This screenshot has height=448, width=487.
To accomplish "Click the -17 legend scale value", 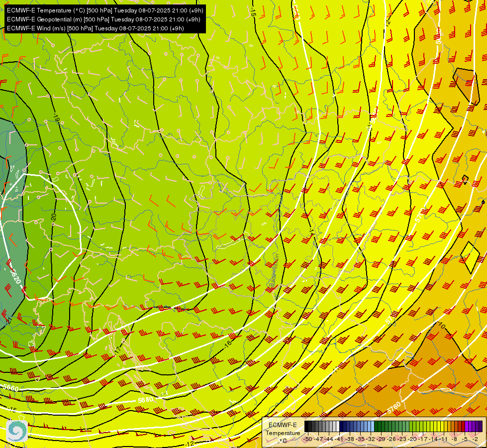I will (x=423, y=439).
